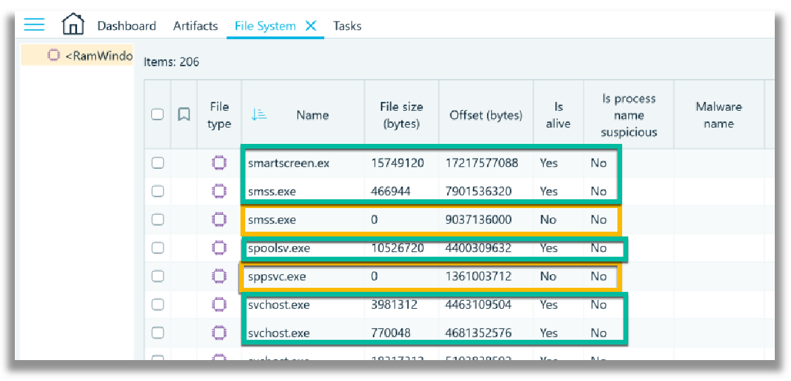Click the offset value 1361003712
Screen dimensions: 791x381
point(478,276)
